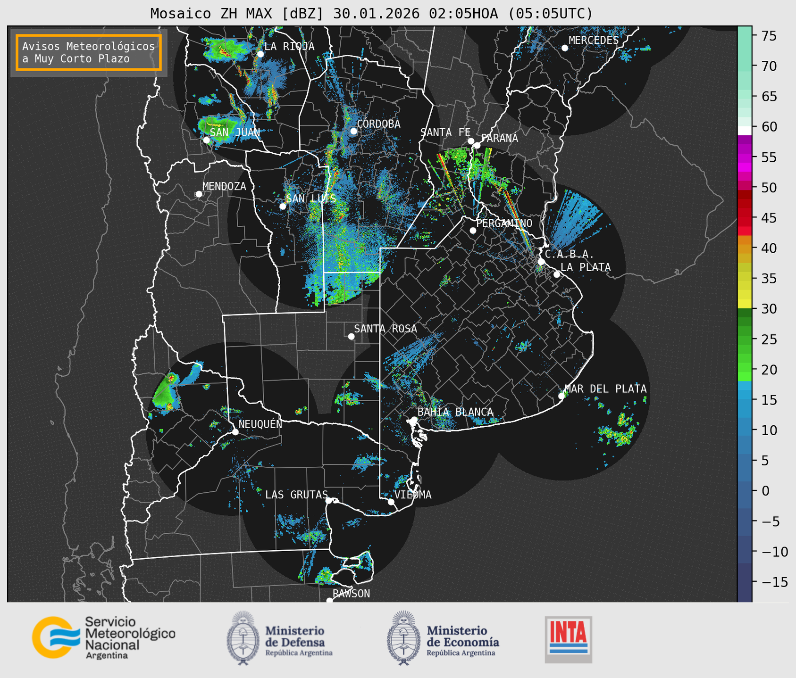Click the map title "Mosaico ZH MAX [dBZ]"

coord(237,14)
